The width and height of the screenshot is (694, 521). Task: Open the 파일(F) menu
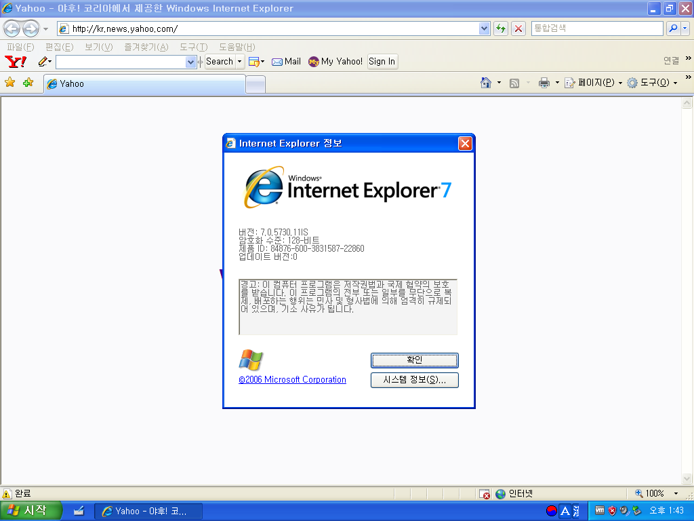tap(20, 47)
